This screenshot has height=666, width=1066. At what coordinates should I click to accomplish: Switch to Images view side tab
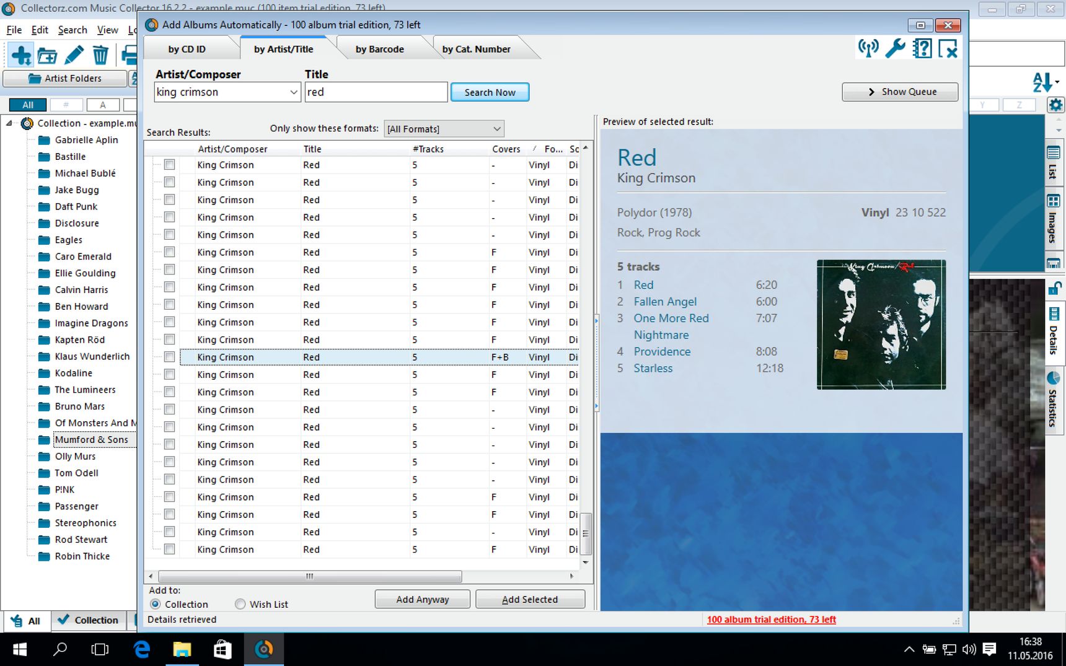pyautogui.click(x=1053, y=219)
